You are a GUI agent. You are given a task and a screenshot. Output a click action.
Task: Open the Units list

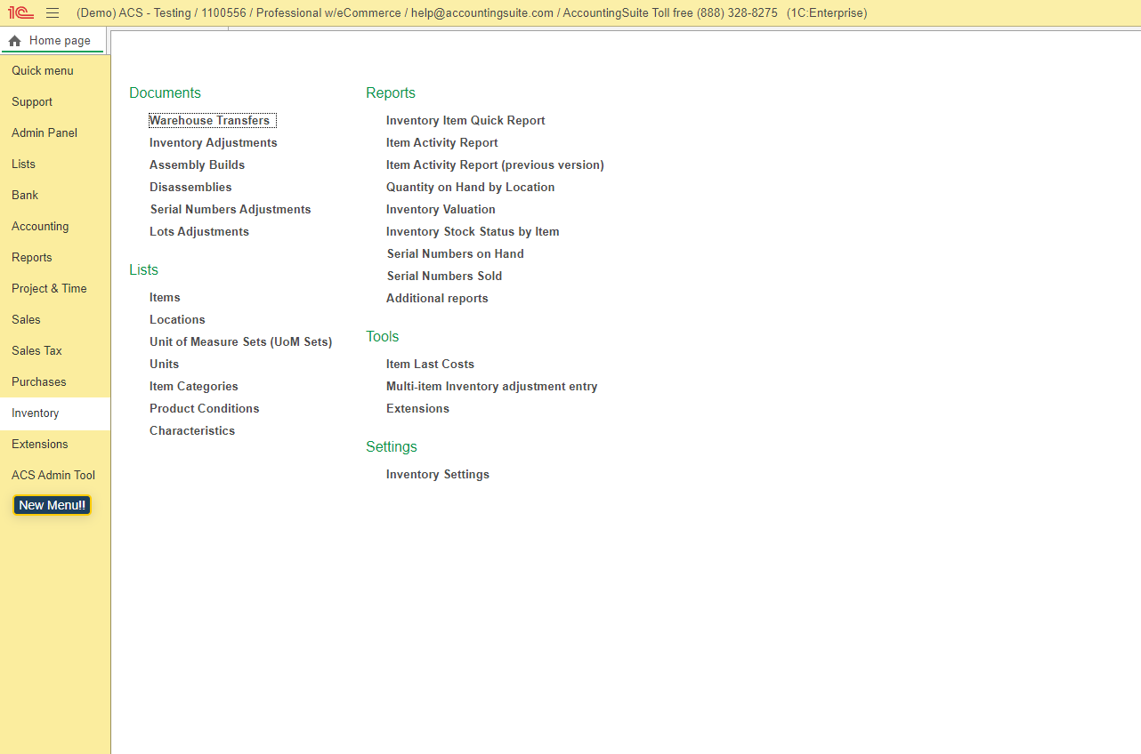point(164,365)
